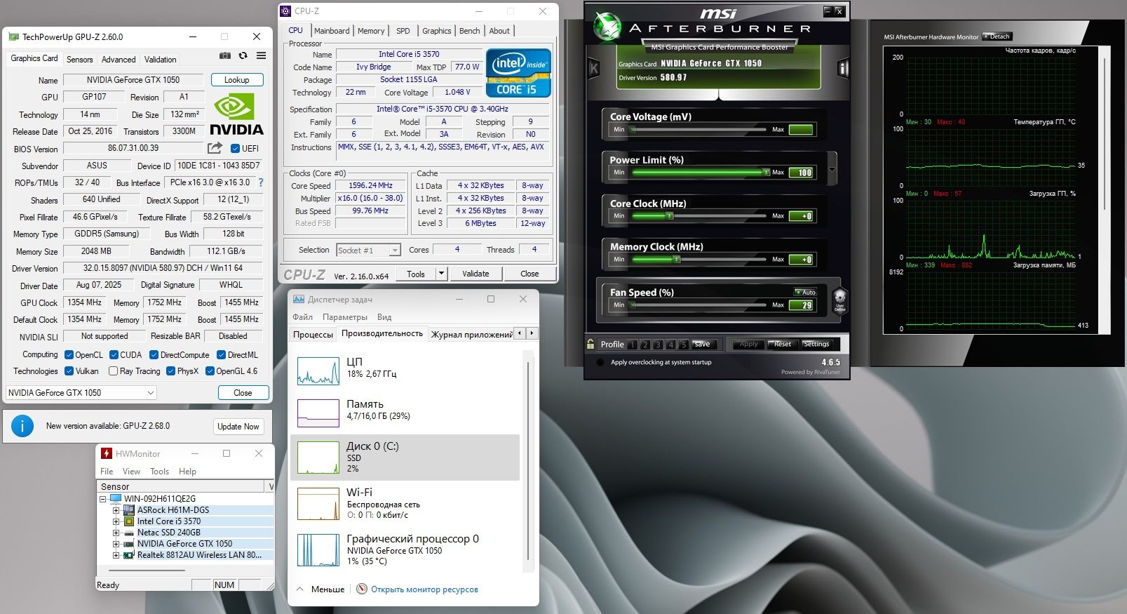Click the Afterburner profile lock icon
This screenshot has width=1127, height=614.
click(x=591, y=344)
